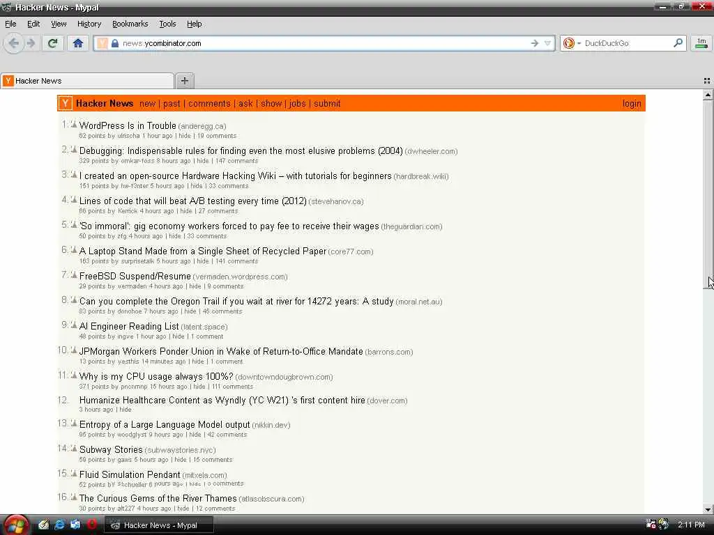The height and width of the screenshot is (535, 714).
Task: Select the Hacker News browser tab
Action: [x=87, y=81]
